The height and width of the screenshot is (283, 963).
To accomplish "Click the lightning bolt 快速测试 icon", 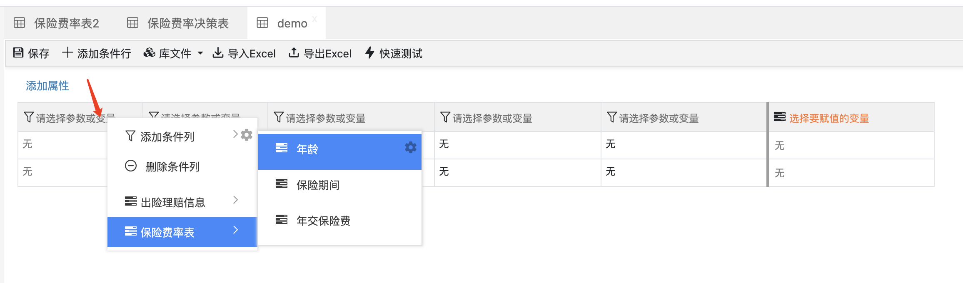I will point(369,53).
